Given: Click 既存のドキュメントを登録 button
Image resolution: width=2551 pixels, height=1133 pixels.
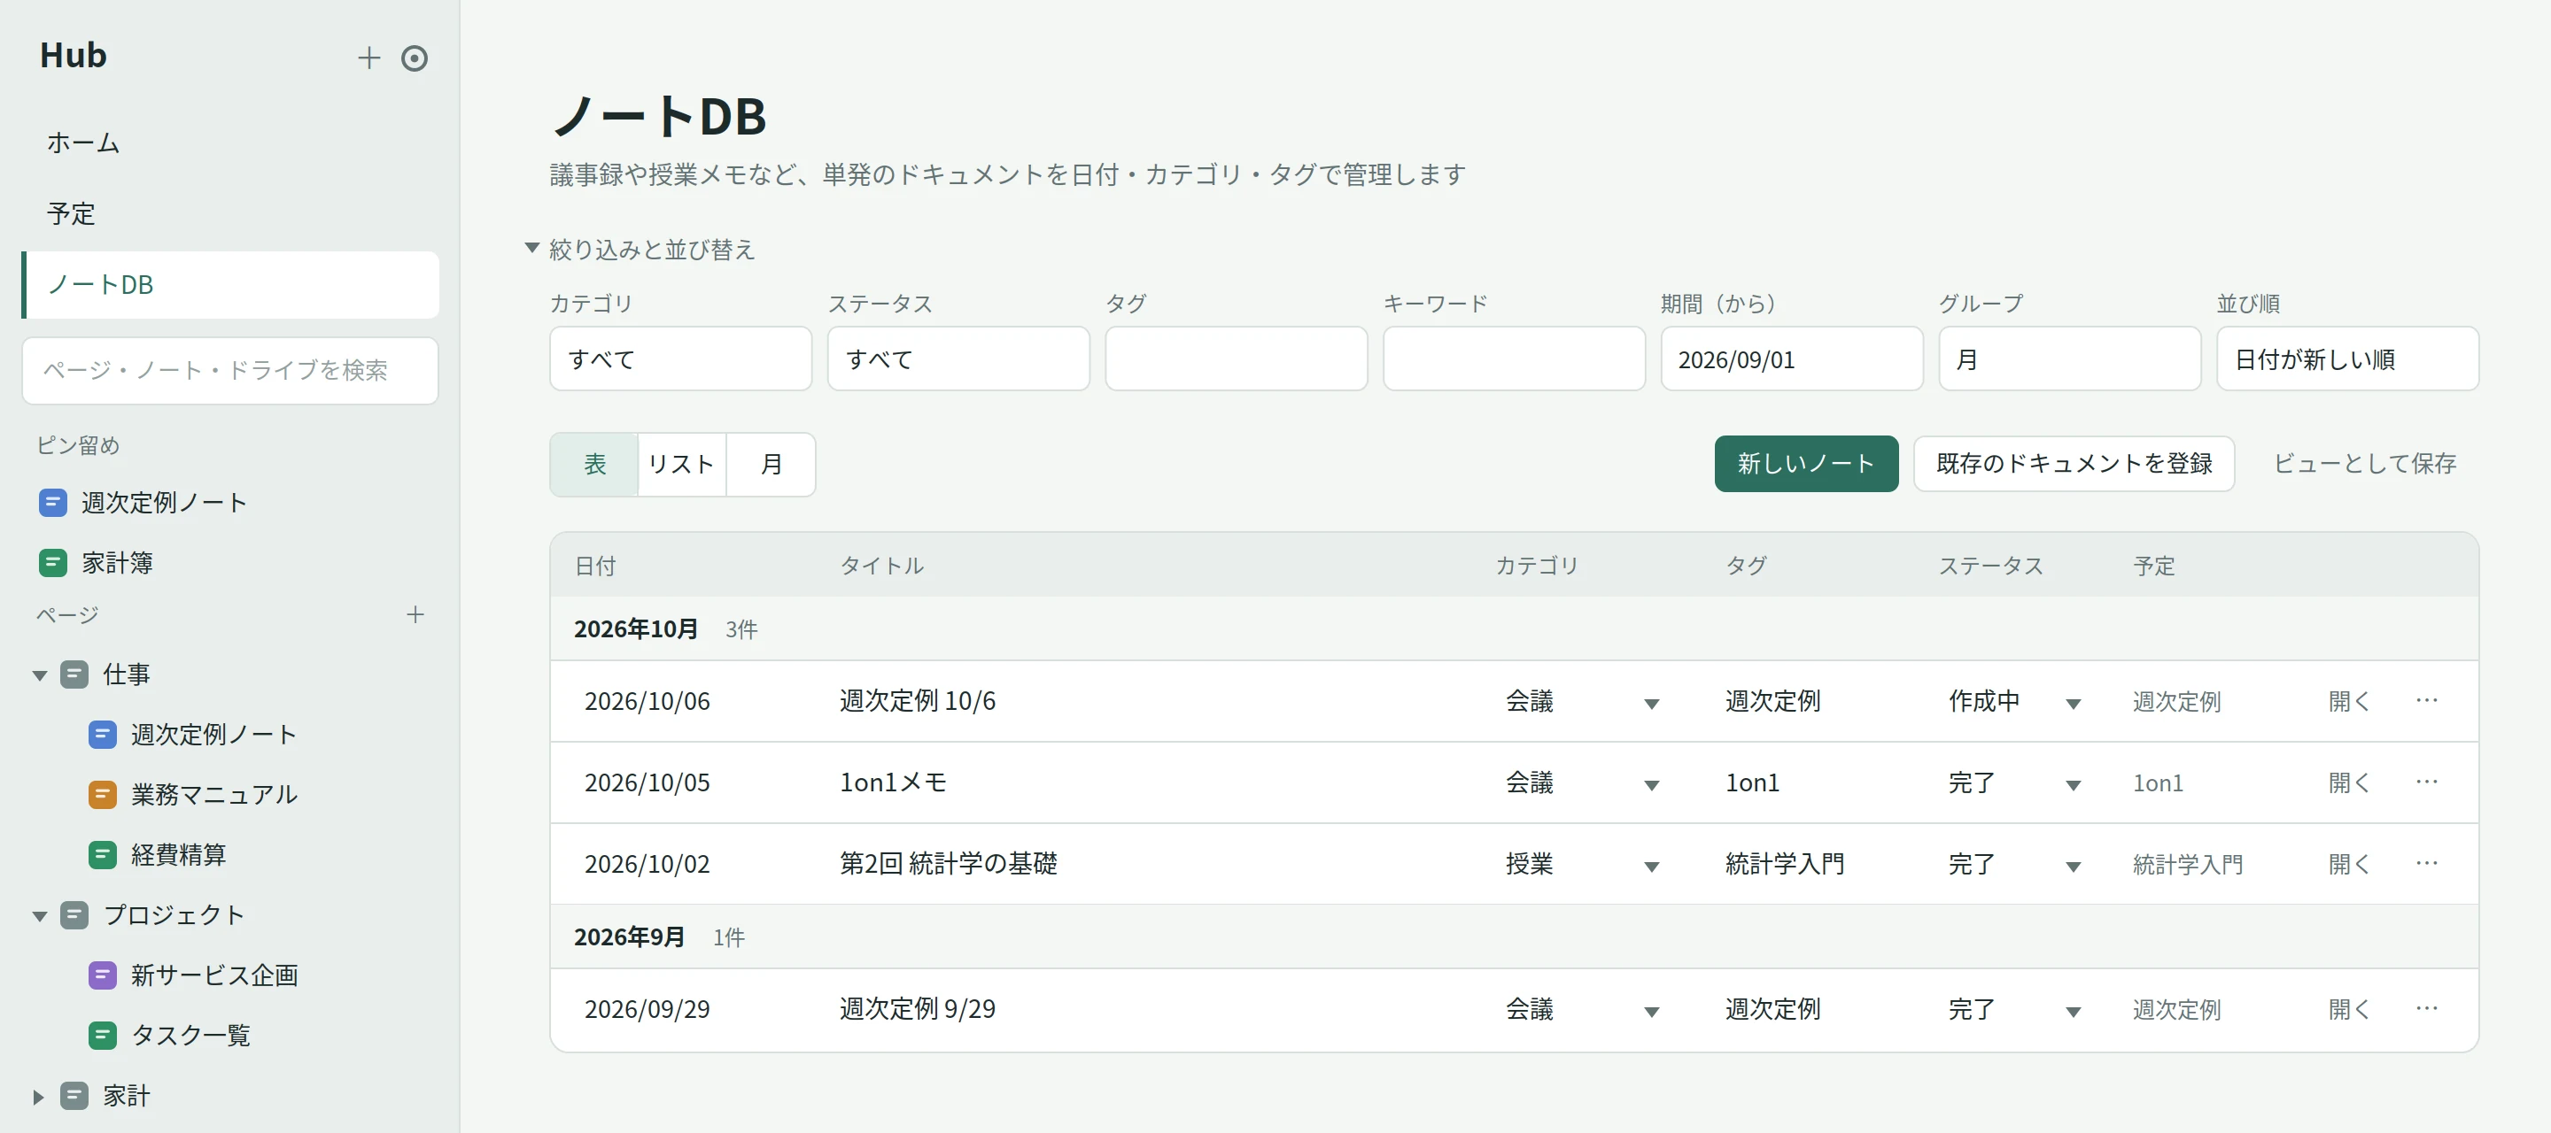Looking at the screenshot, I should (2073, 463).
